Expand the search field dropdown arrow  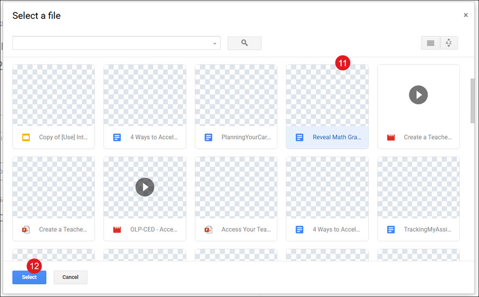[x=215, y=44]
